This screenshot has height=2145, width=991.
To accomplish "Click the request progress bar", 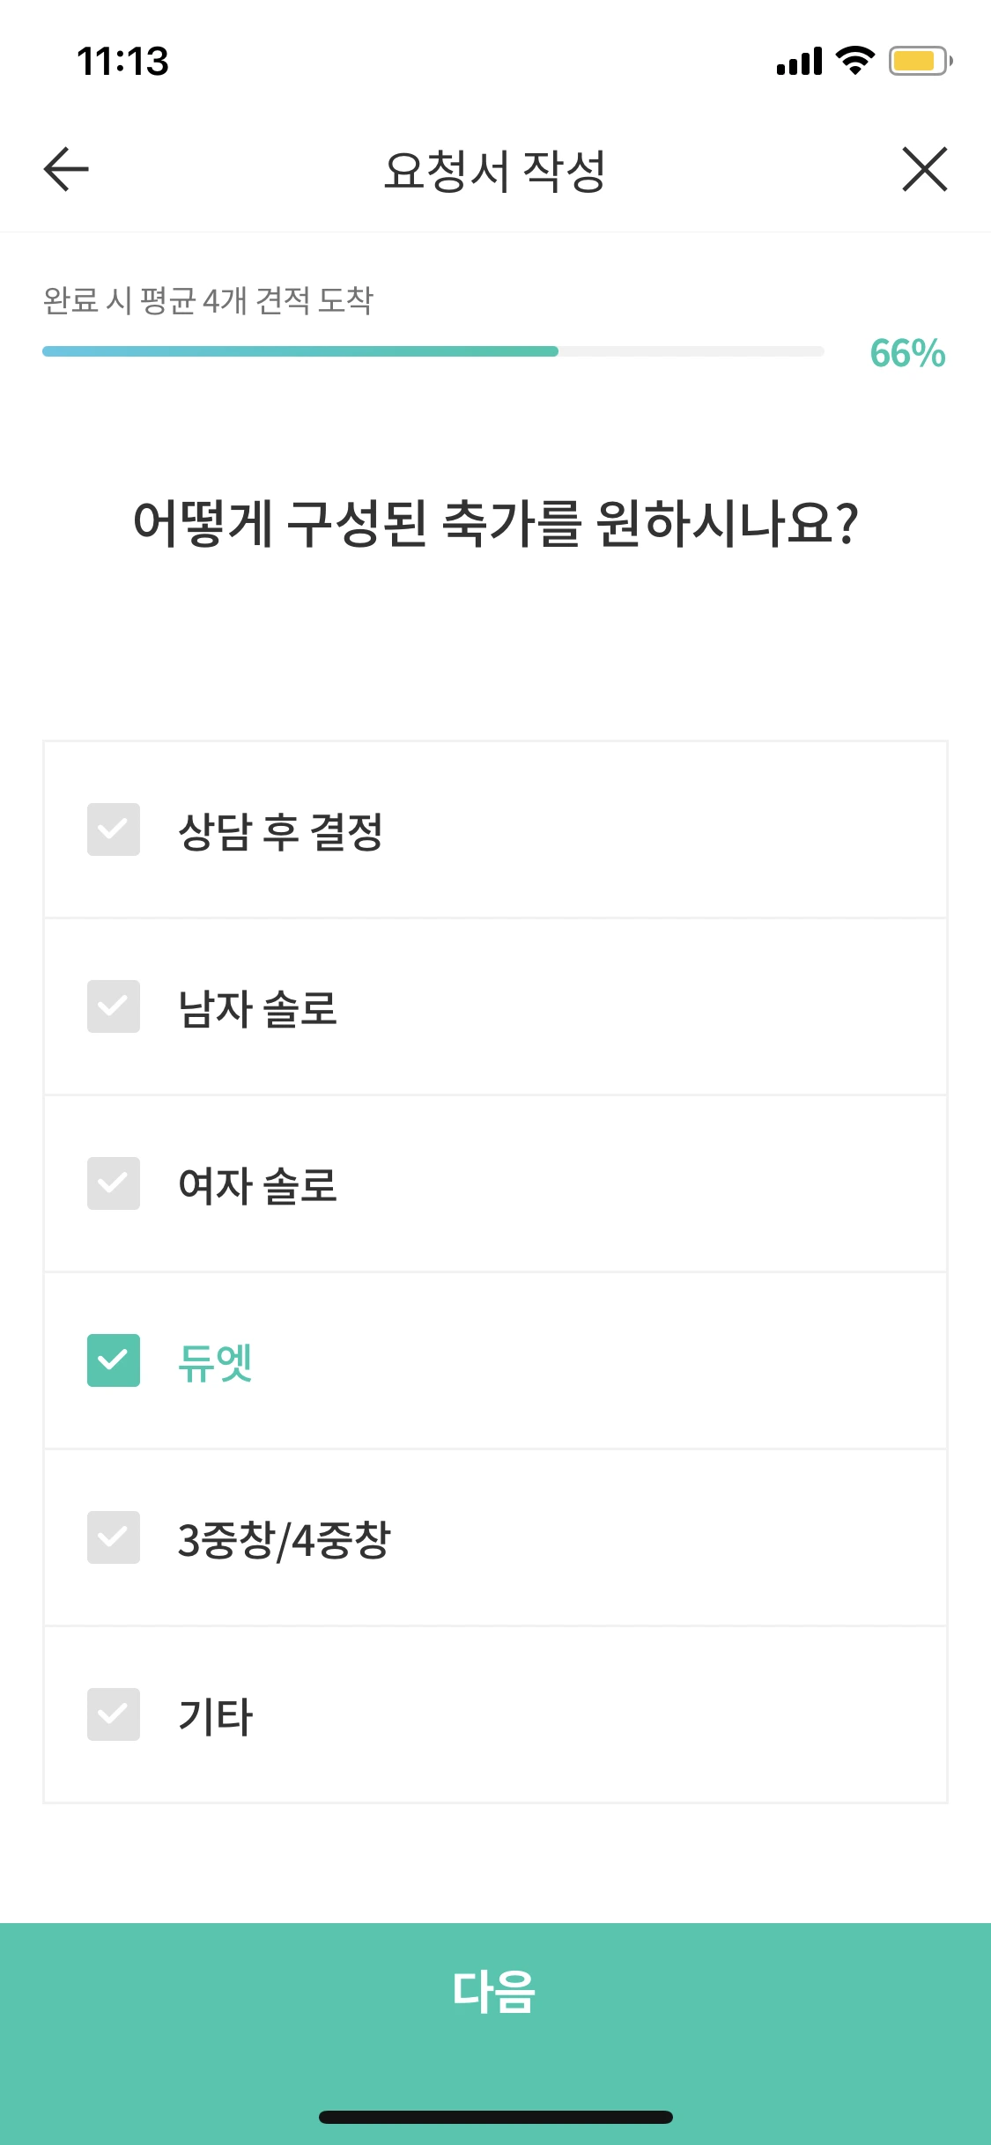I will 433,351.
